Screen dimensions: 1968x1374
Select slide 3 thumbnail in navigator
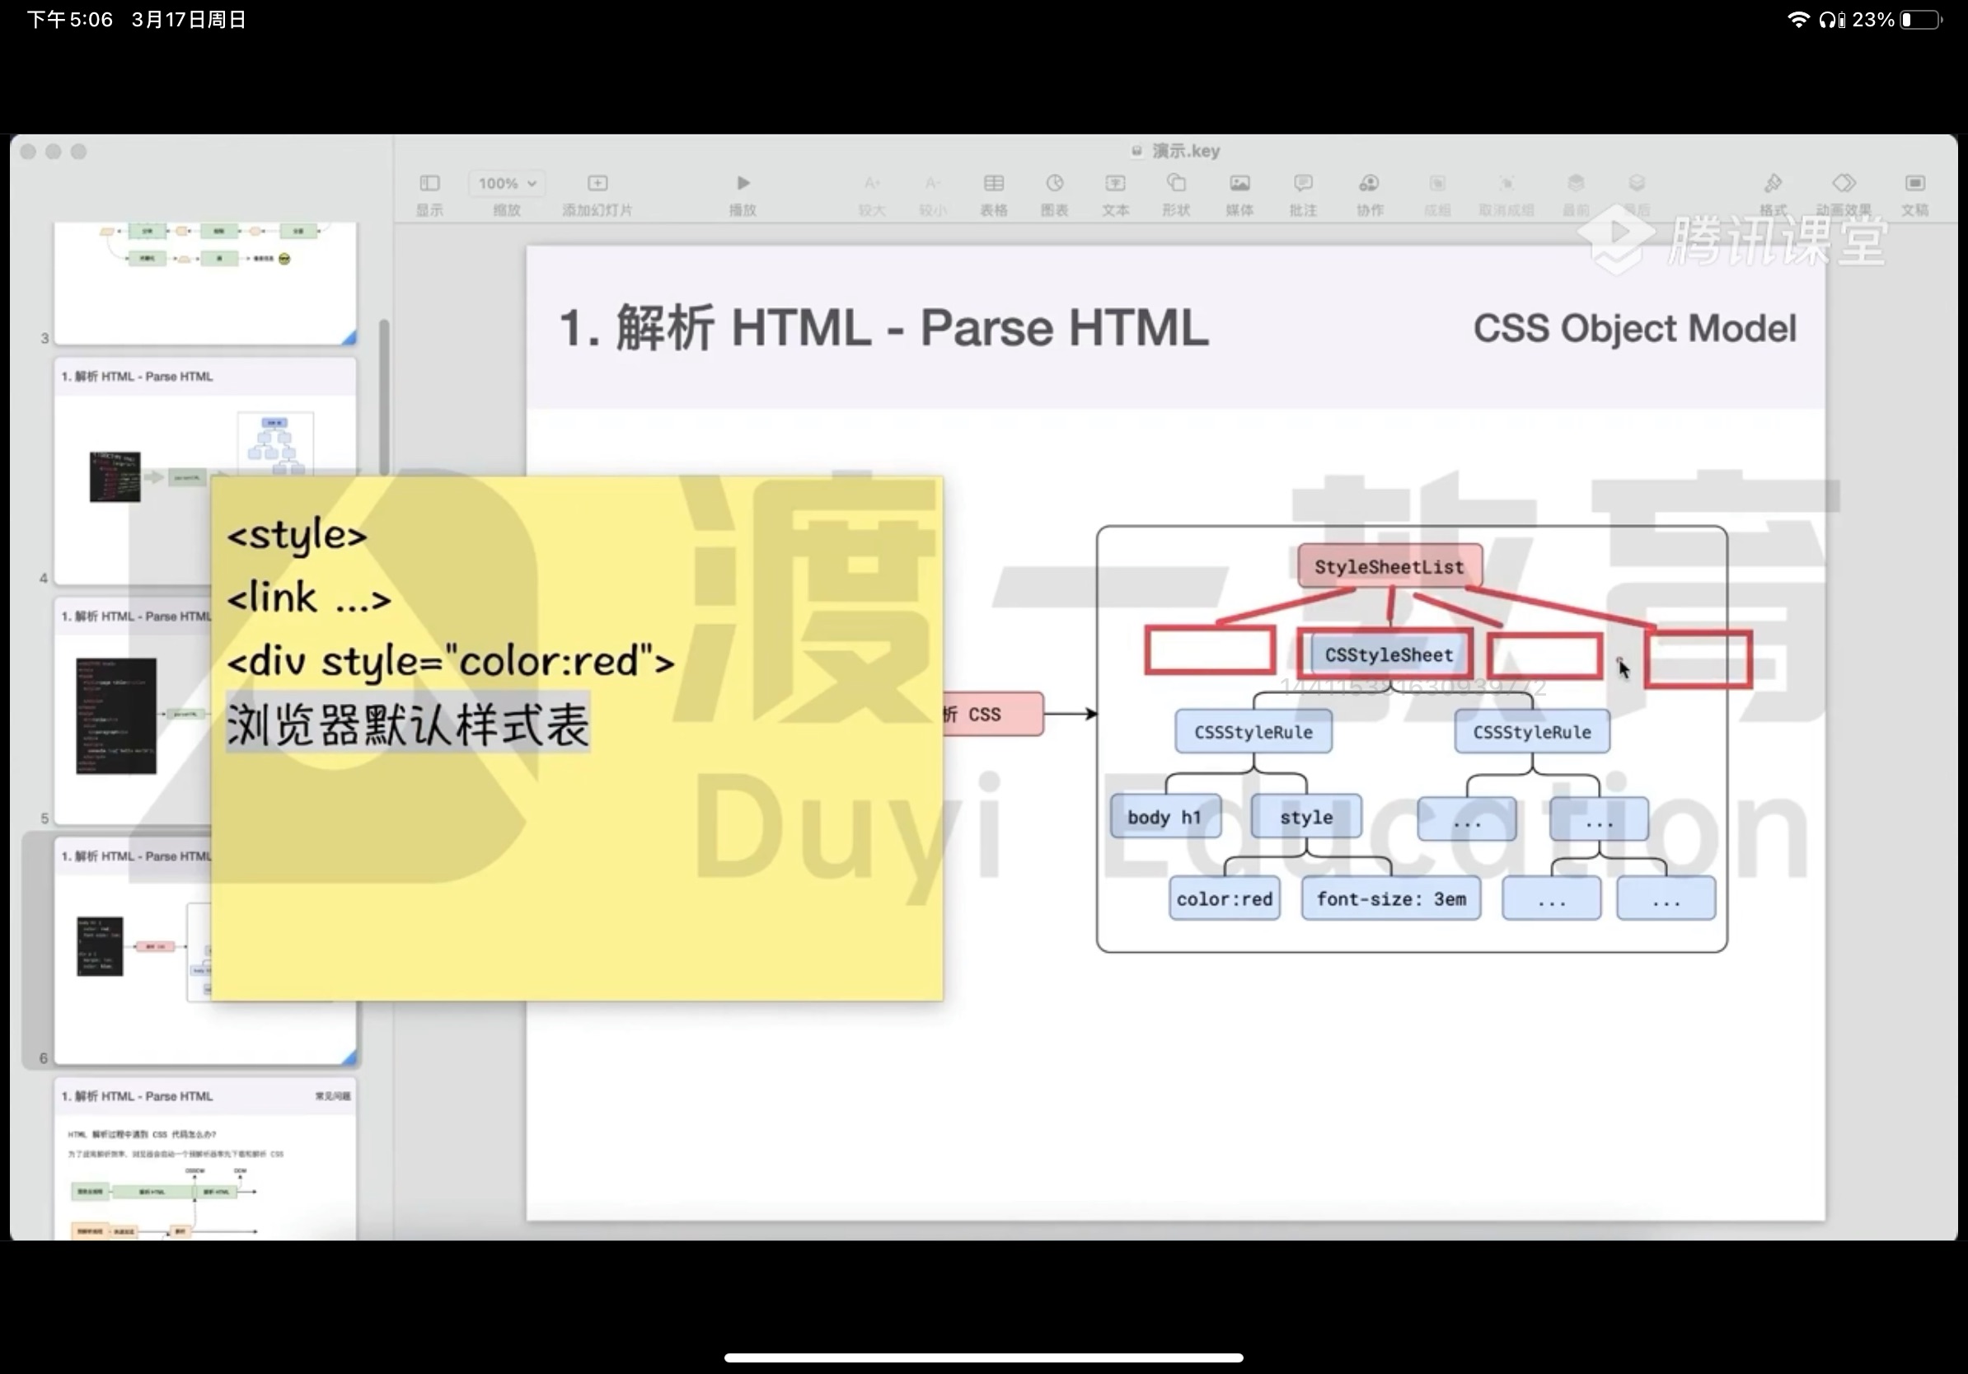pyautogui.click(x=206, y=283)
